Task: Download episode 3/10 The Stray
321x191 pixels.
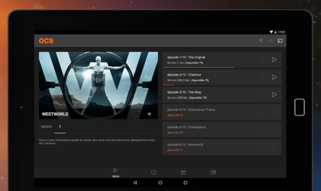Action: pos(263,95)
